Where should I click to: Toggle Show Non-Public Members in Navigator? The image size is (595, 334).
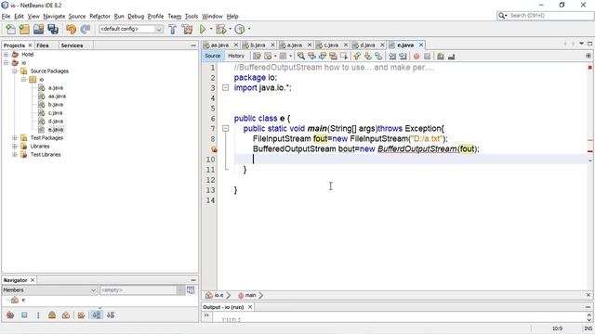(x=52, y=315)
